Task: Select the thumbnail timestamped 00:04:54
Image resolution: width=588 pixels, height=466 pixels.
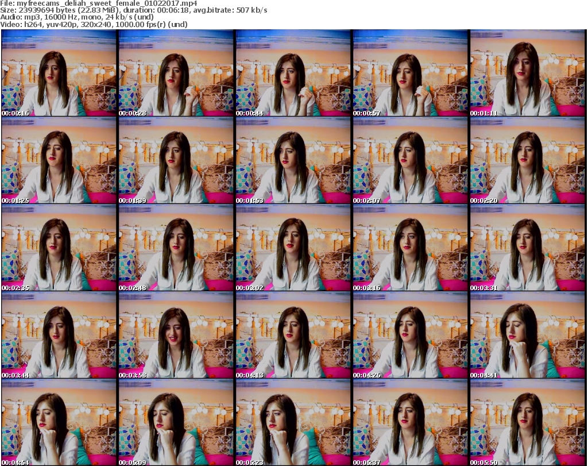Action: click(59, 422)
